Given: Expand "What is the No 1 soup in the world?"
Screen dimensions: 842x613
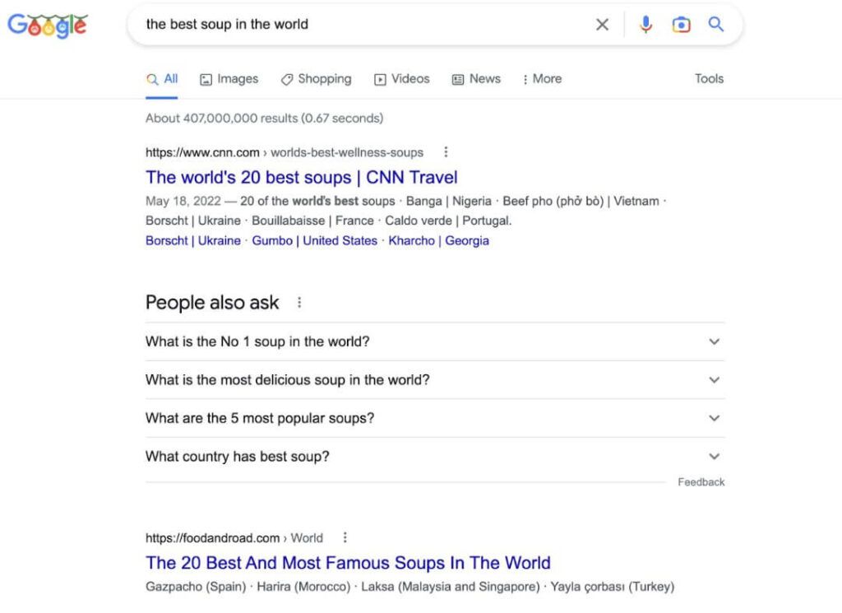Looking at the screenshot, I should click(714, 341).
